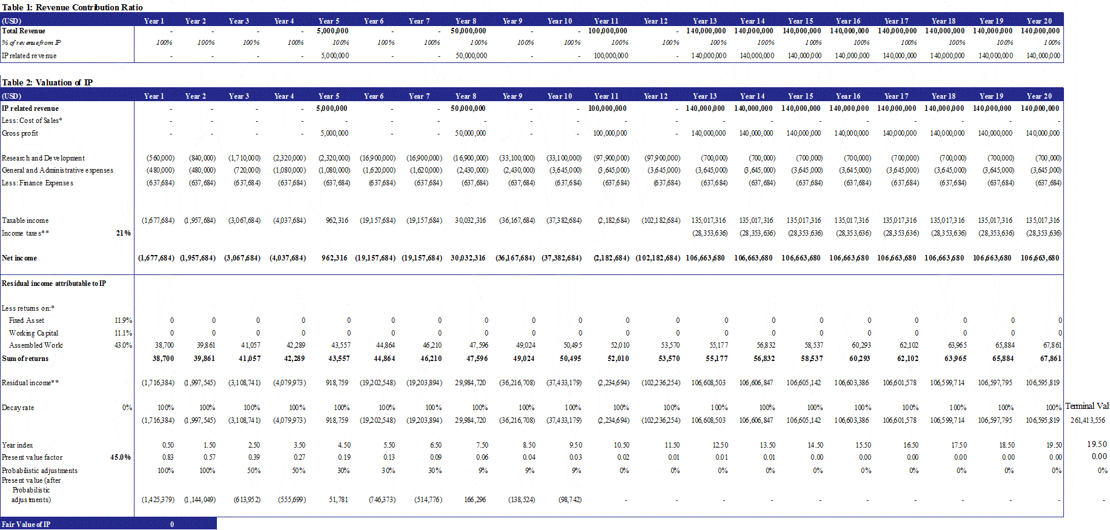The image size is (1110, 530).
Task: Click the (1,144,049) present value cell
Action: [x=200, y=500]
